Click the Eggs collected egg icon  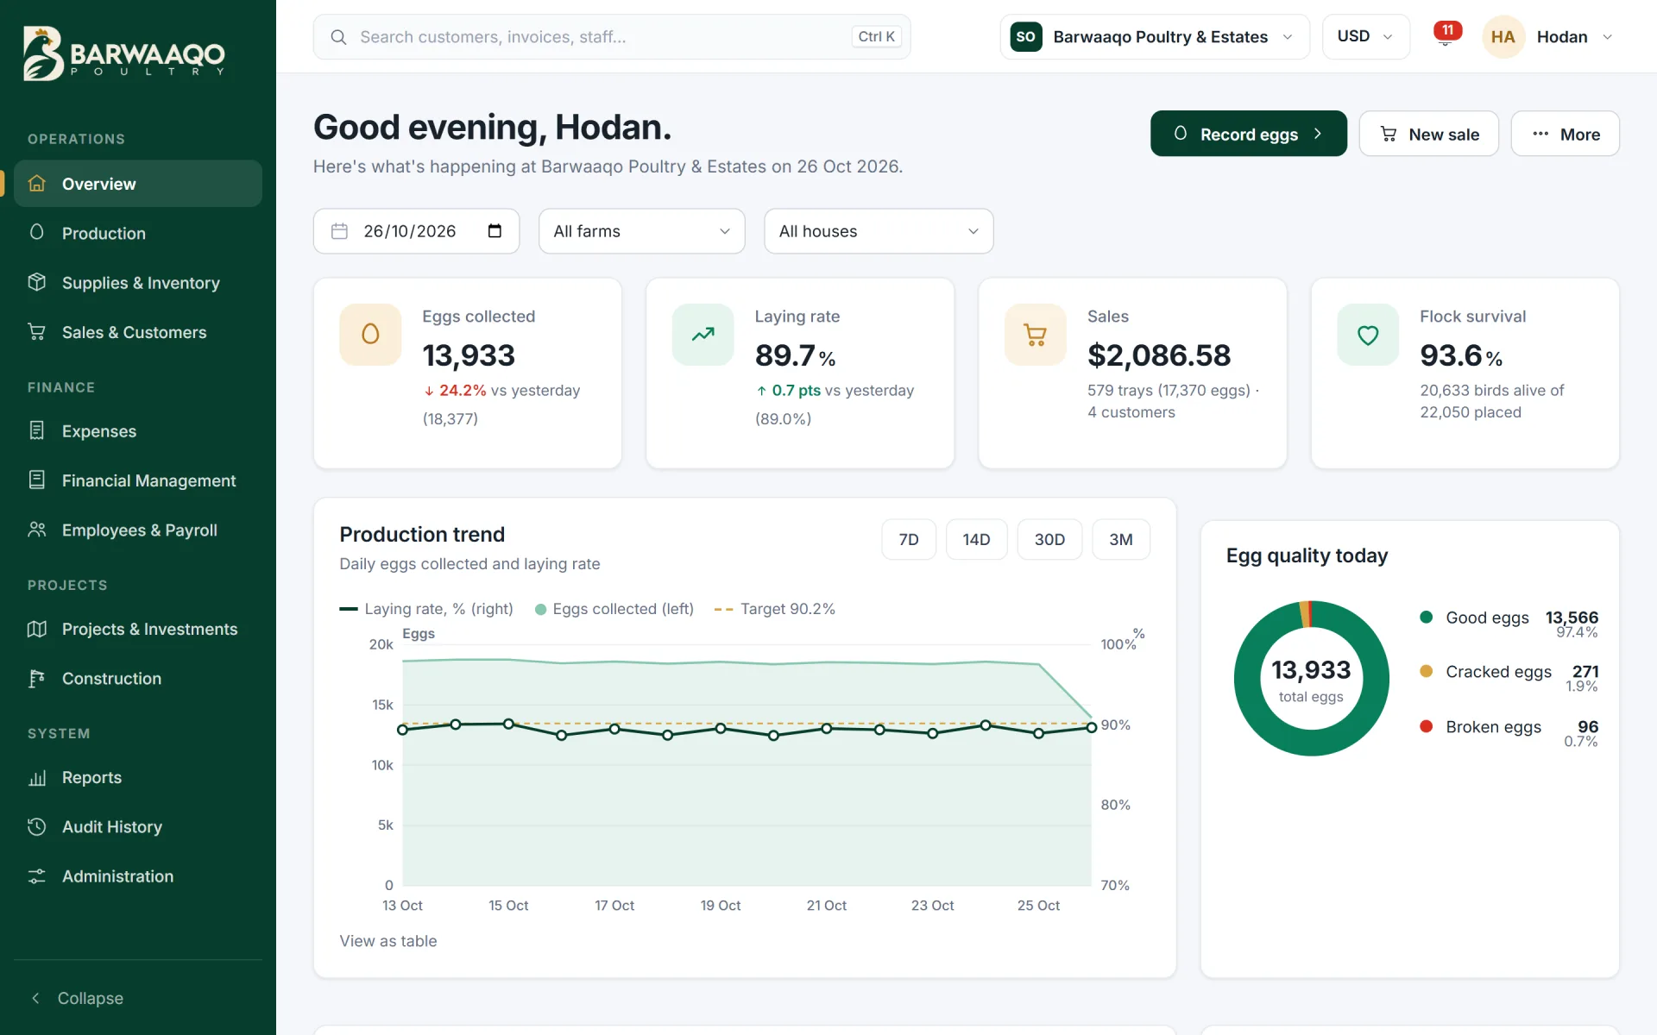click(x=370, y=335)
